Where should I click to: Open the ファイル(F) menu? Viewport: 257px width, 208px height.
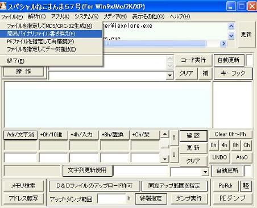[12, 17]
